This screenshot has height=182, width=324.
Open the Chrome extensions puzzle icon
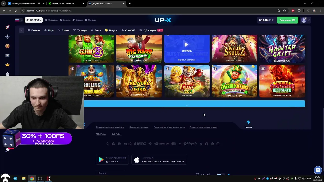click(x=299, y=11)
